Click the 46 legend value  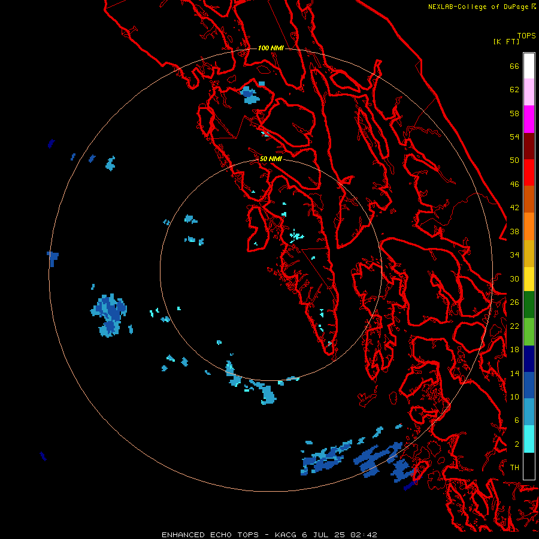[x=514, y=184]
